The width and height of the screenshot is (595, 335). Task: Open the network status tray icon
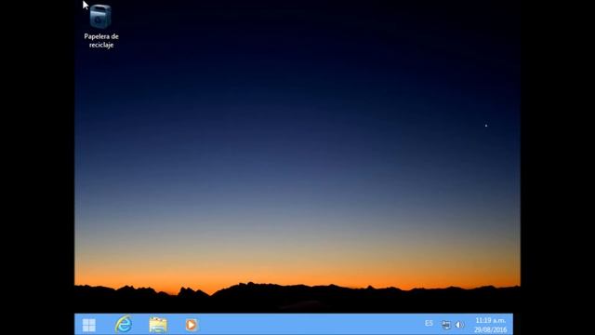point(446,325)
